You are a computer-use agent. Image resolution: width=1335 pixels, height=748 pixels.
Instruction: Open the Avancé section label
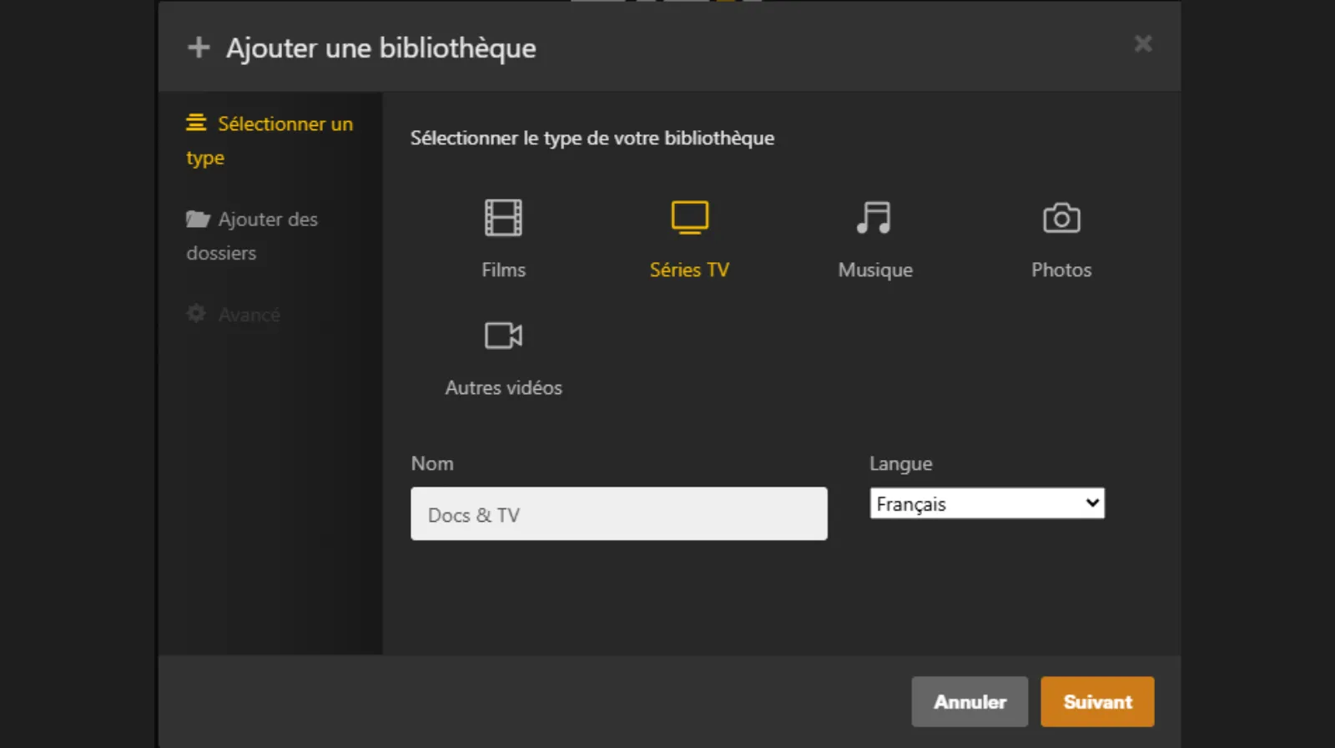click(249, 316)
